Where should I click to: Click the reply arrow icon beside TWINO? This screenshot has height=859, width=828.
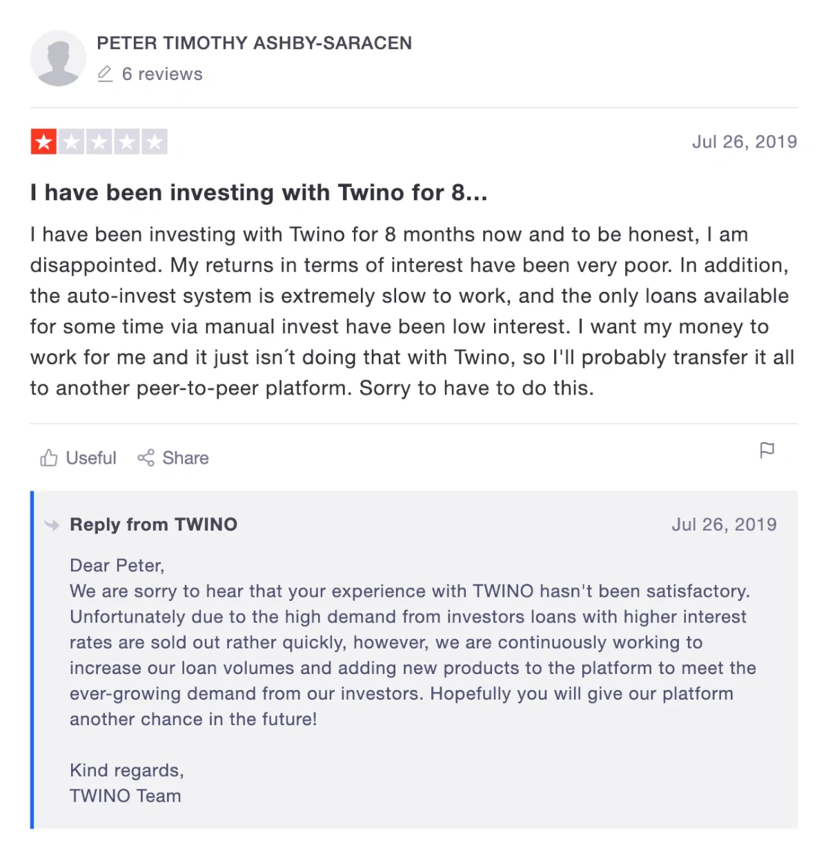pos(52,525)
